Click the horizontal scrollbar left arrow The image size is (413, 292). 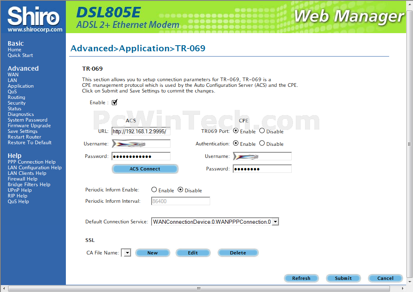pos(4,289)
